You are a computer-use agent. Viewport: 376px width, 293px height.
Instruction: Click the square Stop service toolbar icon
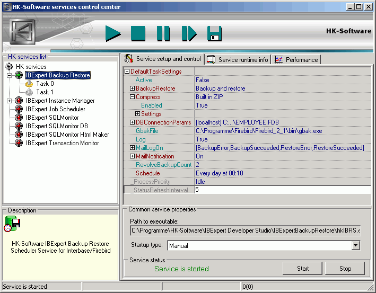pos(138,33)
